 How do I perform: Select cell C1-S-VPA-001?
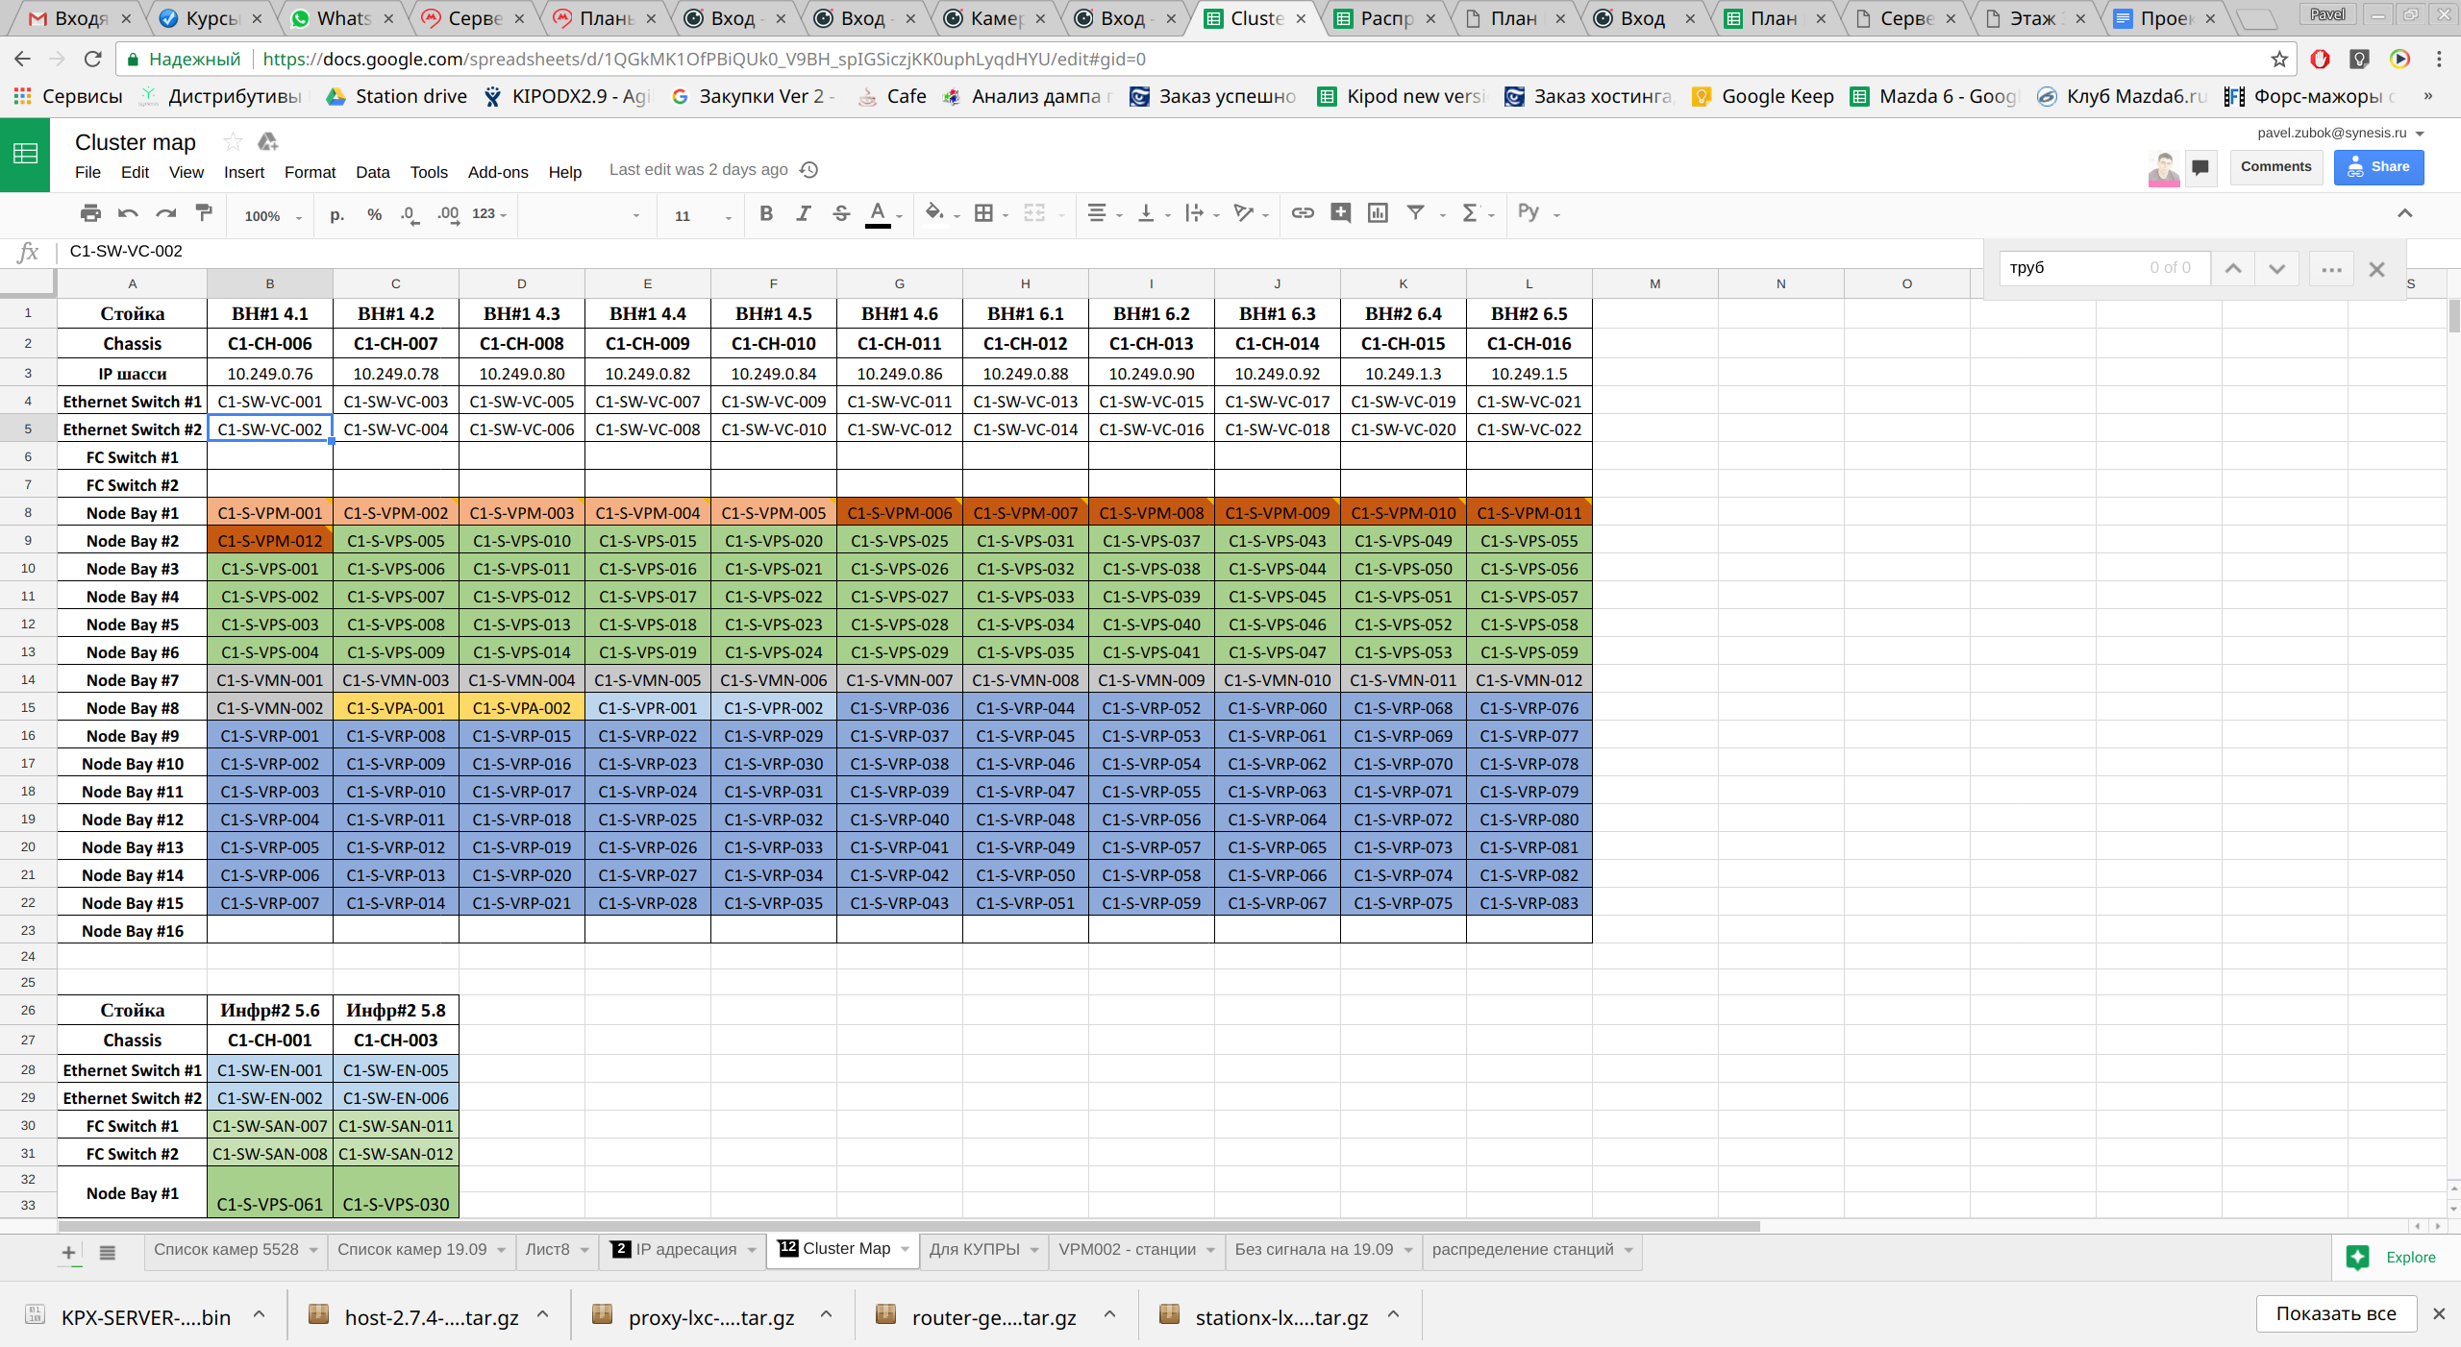(396, 708)
